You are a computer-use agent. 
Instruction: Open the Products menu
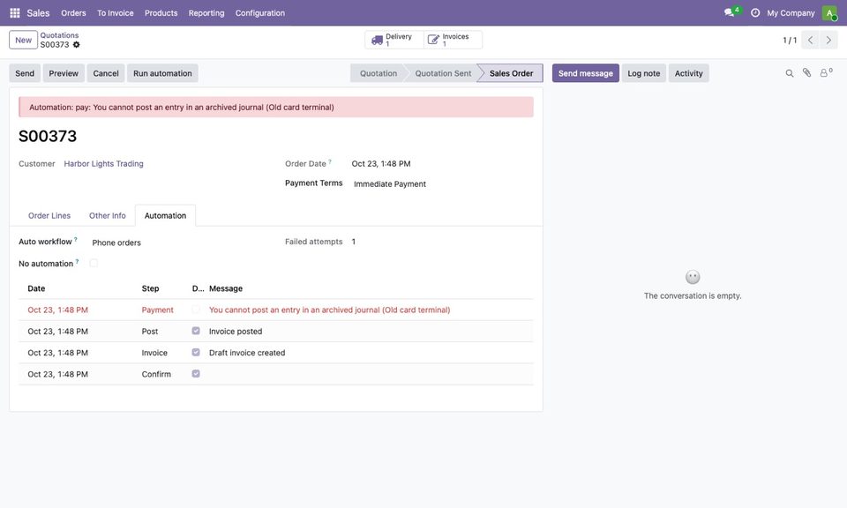click(x=161, y=13)
